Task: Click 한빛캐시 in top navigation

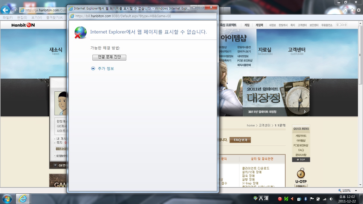Action: tap(283, 25)
